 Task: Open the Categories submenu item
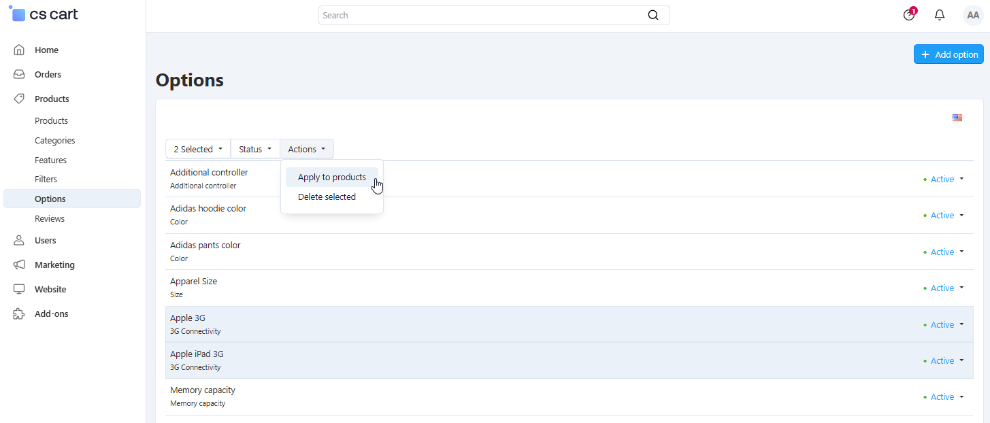click(x=55, y=140)
